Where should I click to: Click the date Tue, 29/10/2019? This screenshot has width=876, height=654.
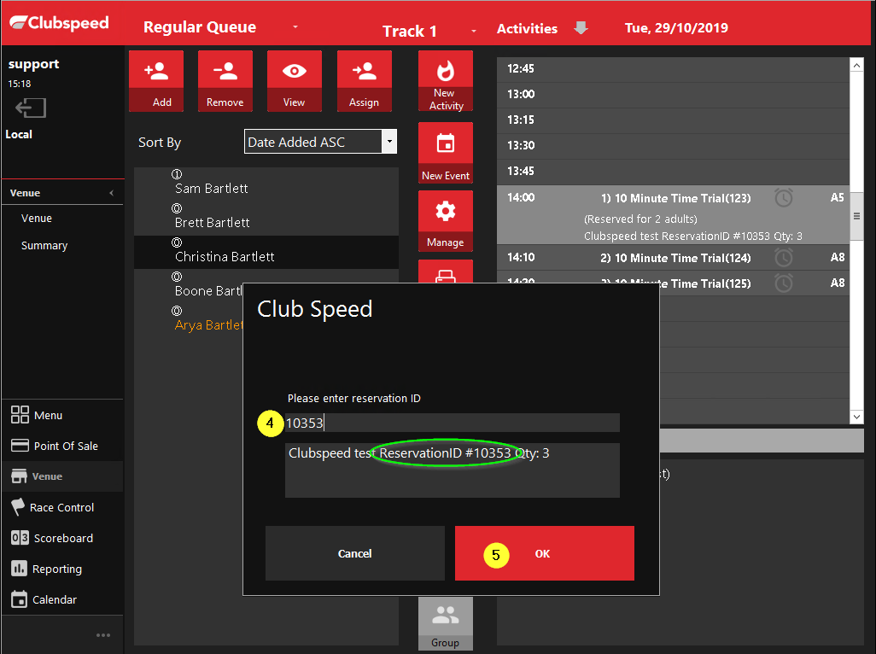click(676, 28)
